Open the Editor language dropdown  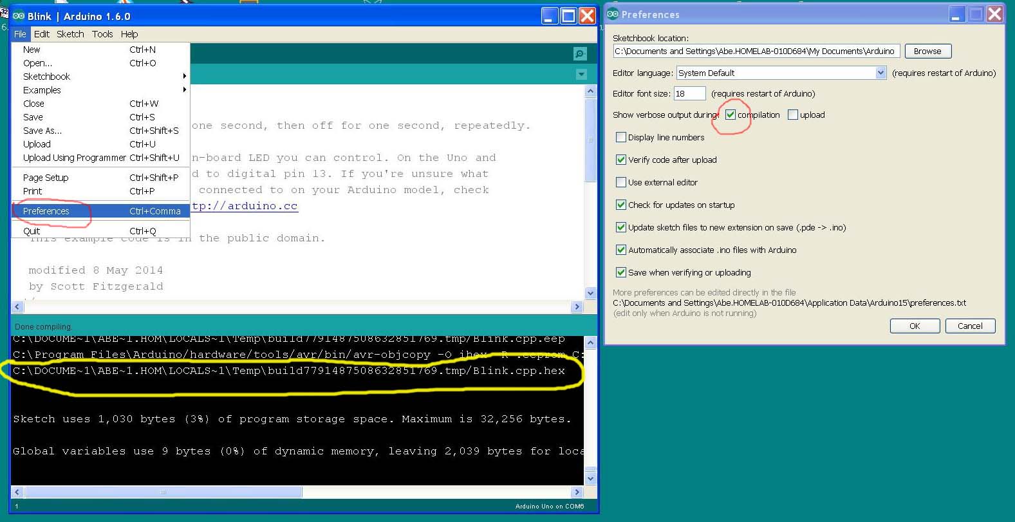[x=781, y=73]
